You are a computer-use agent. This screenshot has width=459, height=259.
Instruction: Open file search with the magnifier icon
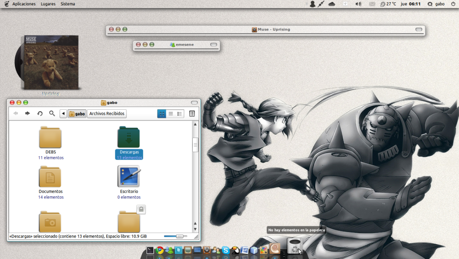[52, 113]
